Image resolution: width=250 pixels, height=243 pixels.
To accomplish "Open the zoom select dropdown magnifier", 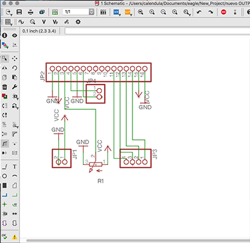I will pyautogui.click(x=187, y=12).
